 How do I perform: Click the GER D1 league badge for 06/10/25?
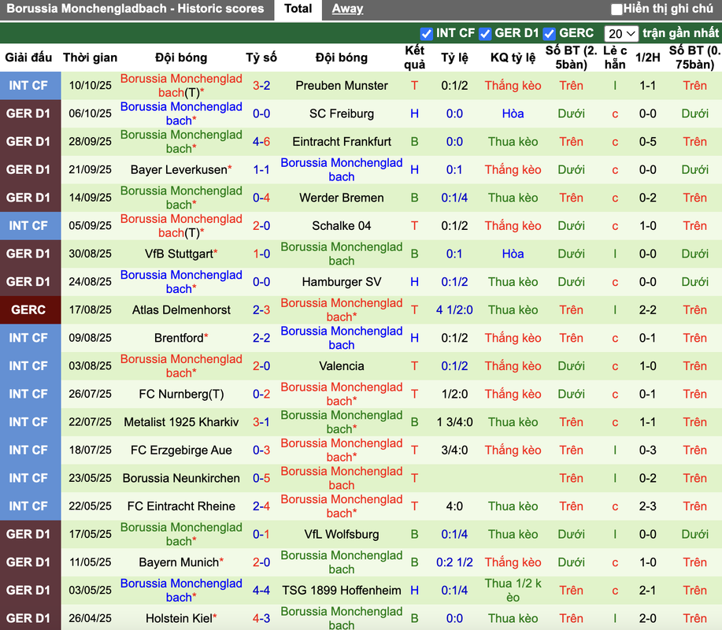pyautogui.click(x=31, y=113)
